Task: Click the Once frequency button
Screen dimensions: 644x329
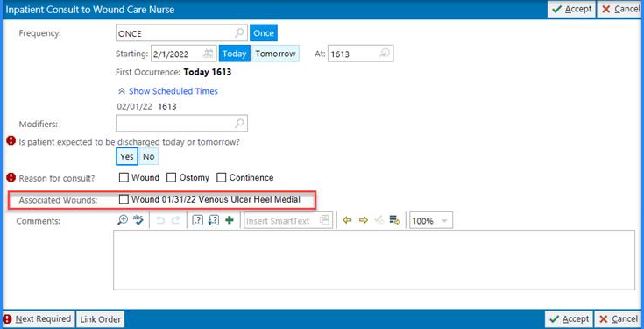Action: pos(264,33)
